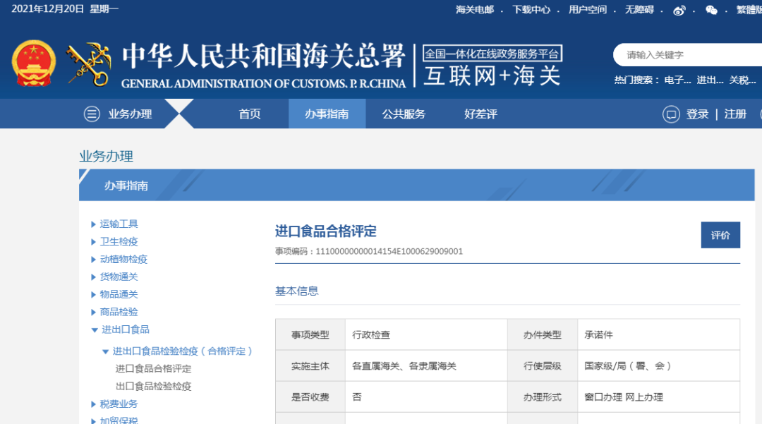Click the customs key emblem logo

point(89,65)
